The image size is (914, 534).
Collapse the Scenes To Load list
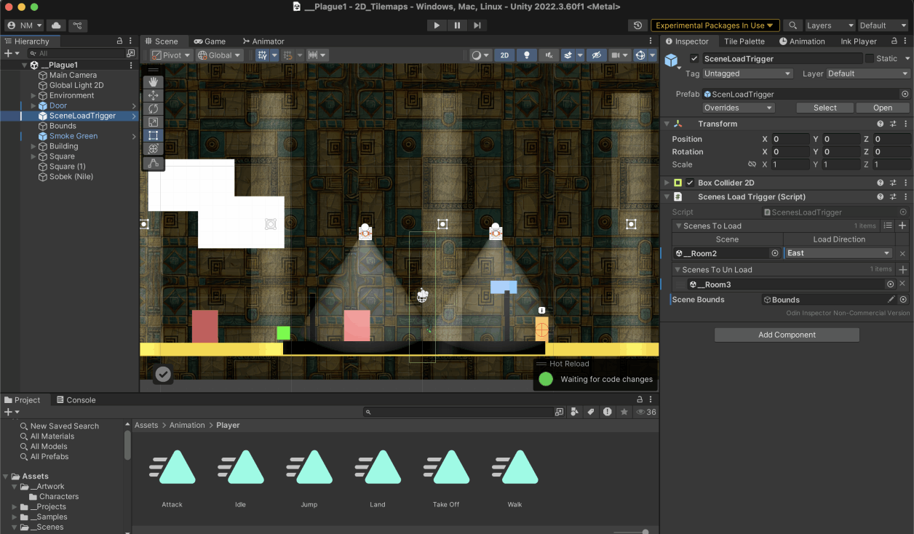coord(679,226)
